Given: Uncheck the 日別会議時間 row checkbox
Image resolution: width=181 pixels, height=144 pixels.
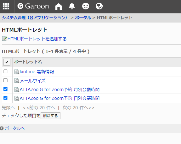Looking at the screenshot, I should pyautogui.click(x=5, y=98).
